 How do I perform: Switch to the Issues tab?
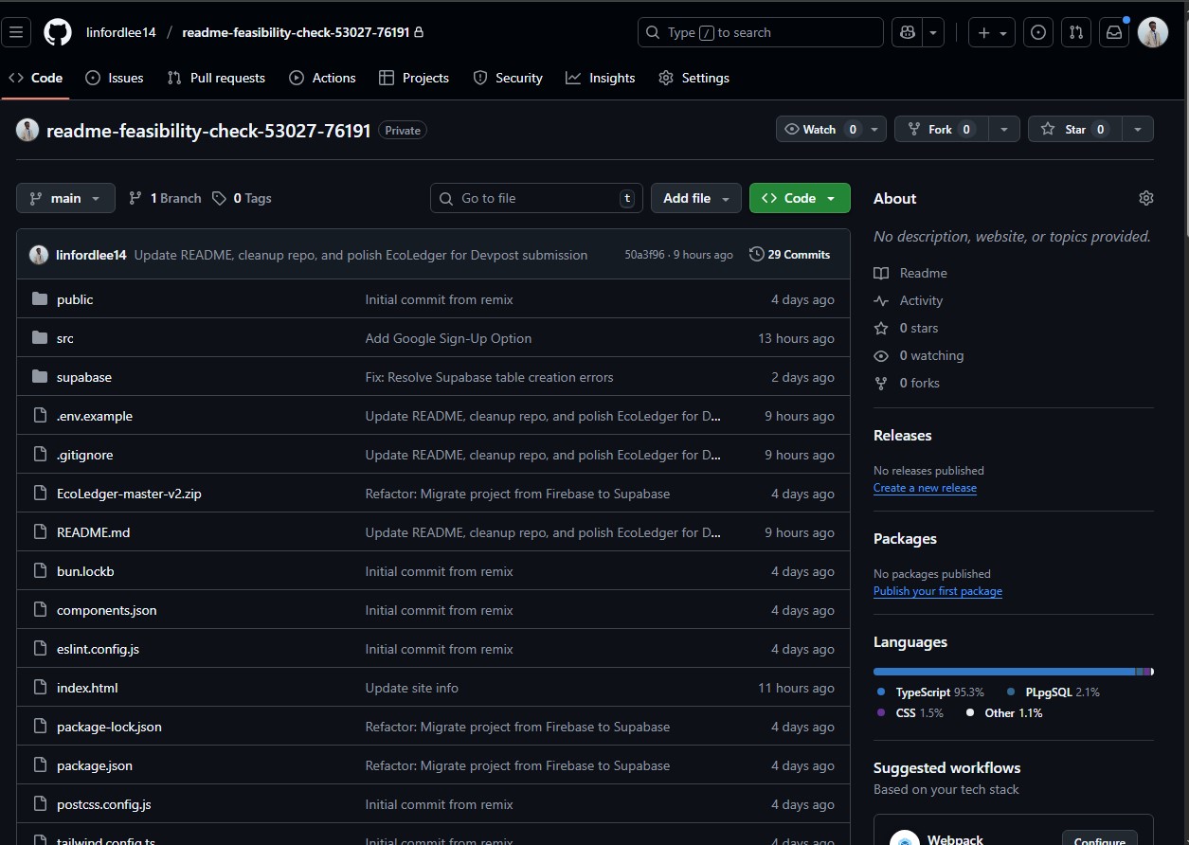tap(114, 78)
